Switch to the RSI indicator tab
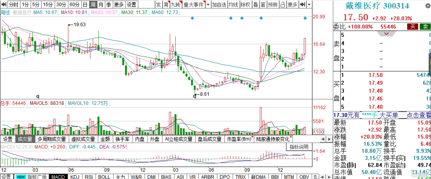431x179 pixels. click(x=89, y=177)
